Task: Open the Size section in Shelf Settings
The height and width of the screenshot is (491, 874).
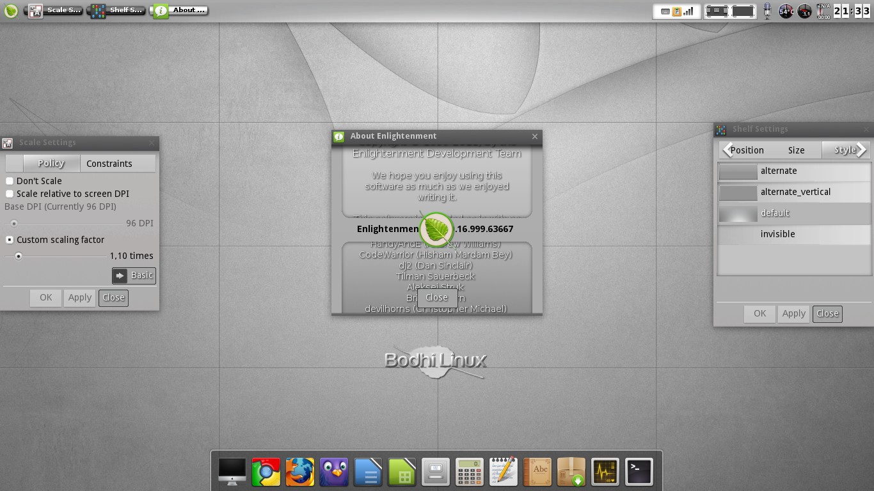Action: tap(797, 150)
